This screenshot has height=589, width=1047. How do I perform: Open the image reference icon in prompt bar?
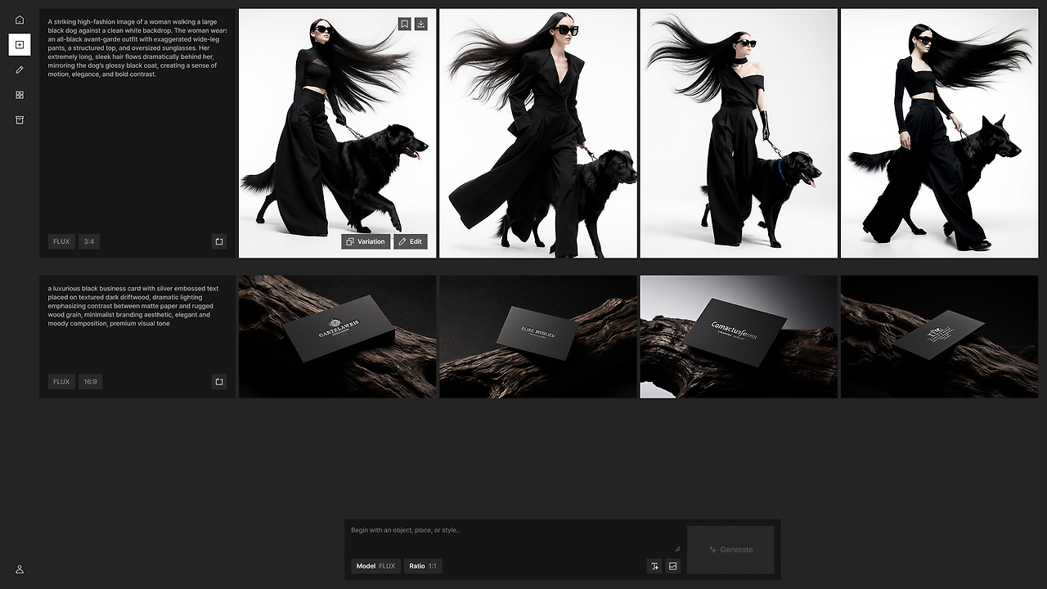coord(673,566)
